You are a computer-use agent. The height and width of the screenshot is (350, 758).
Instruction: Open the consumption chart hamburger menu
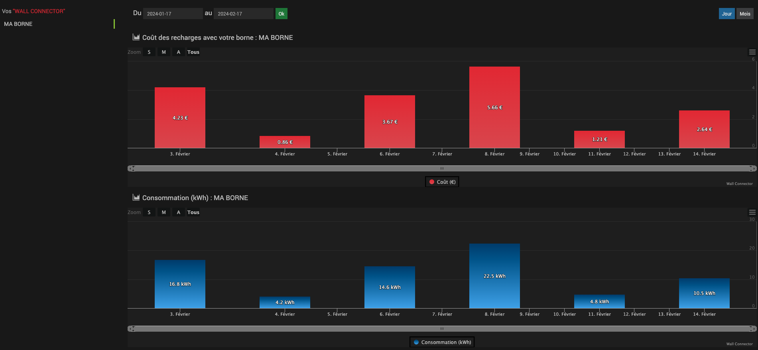pos(752,212)
